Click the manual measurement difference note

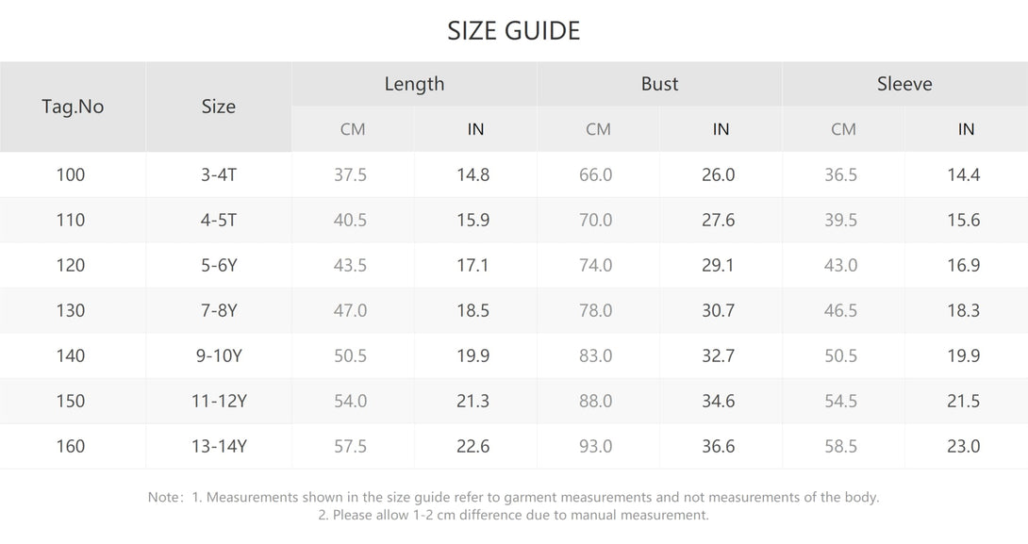pyautogui.click(x=513, y=515)
